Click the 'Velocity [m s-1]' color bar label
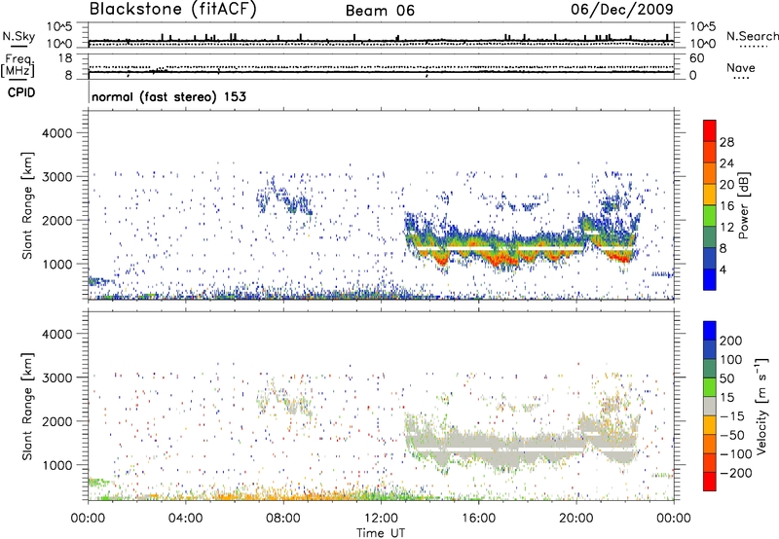 click(761, 406)
